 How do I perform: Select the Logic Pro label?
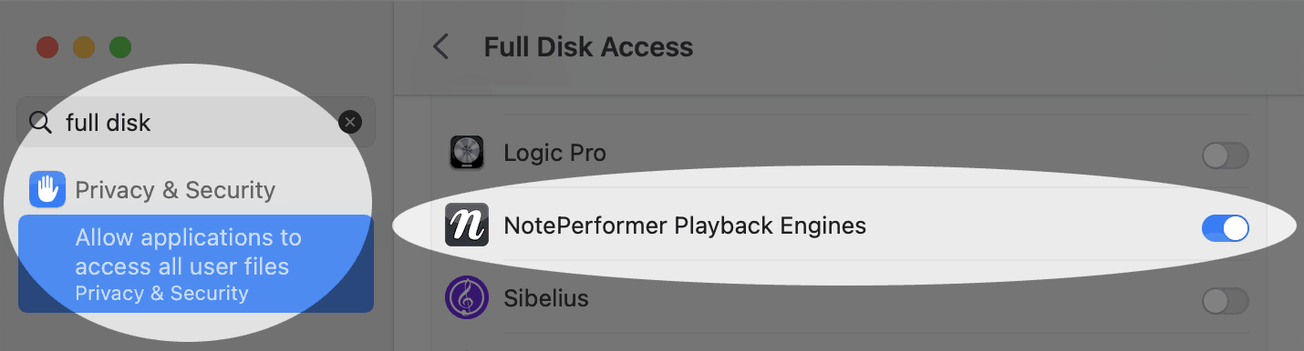coord(554,153)
